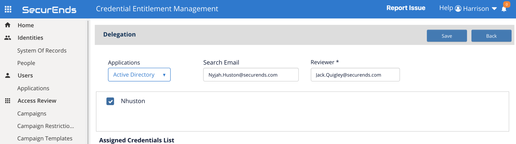Click the Users person icon
This screenshot has width=516, height=144.
pos(8,76)
